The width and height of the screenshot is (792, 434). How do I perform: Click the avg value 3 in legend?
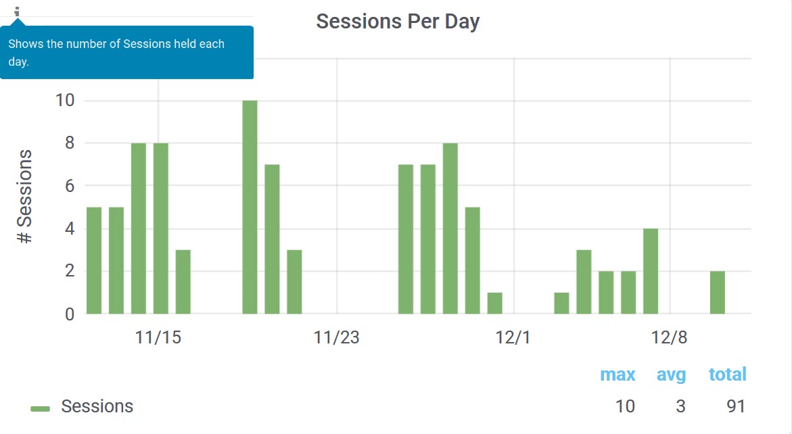680,406
